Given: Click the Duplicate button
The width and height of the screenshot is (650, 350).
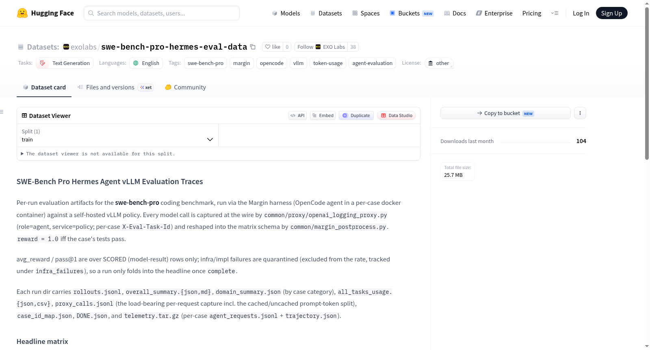Looking at the screenshot, I should coord(356,115).
